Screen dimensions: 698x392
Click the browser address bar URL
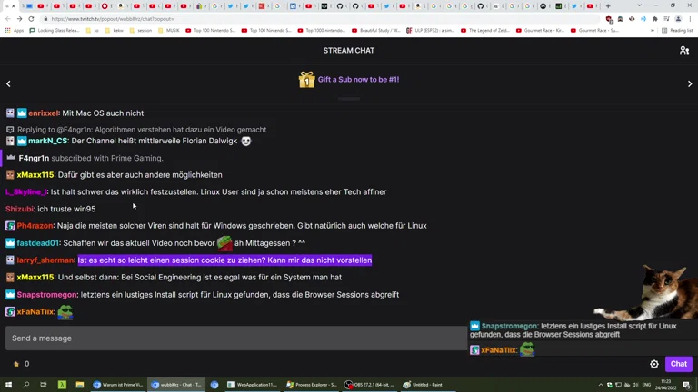(x=113, y=19)
